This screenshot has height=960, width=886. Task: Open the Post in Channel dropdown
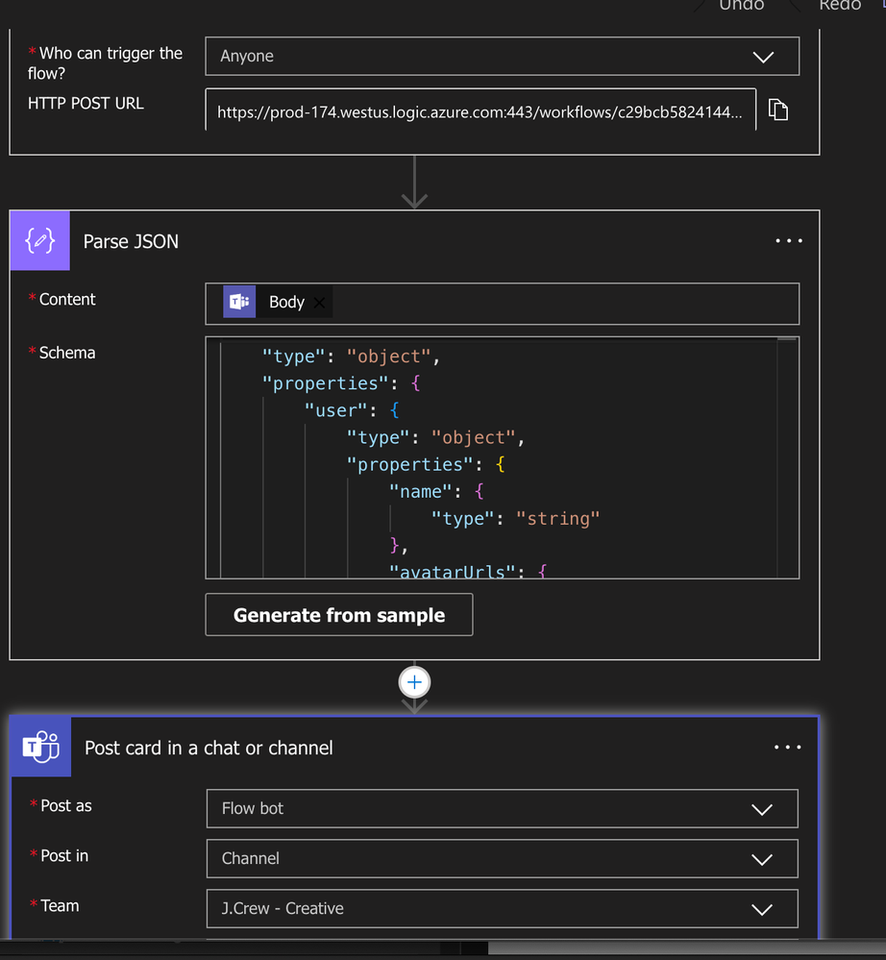click(502, 858)
